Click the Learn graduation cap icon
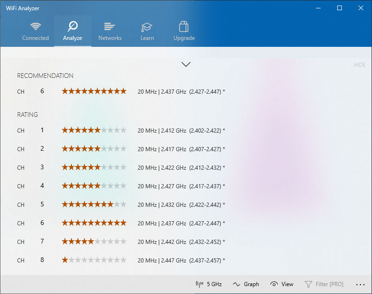 (x=147, y=26)
